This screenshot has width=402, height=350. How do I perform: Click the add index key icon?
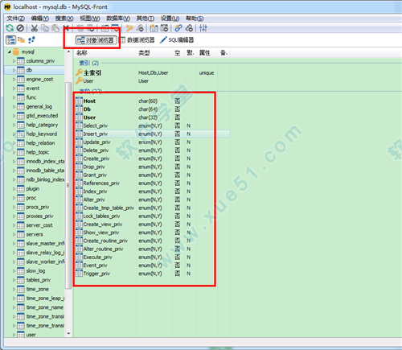[129, 28]
